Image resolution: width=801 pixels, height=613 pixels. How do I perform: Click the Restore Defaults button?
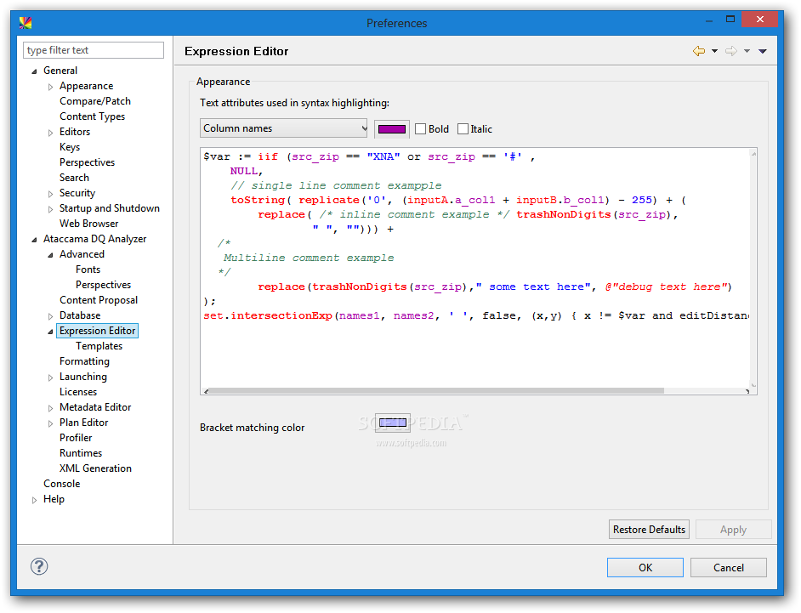pyautogui.click(x=649, y=529)
